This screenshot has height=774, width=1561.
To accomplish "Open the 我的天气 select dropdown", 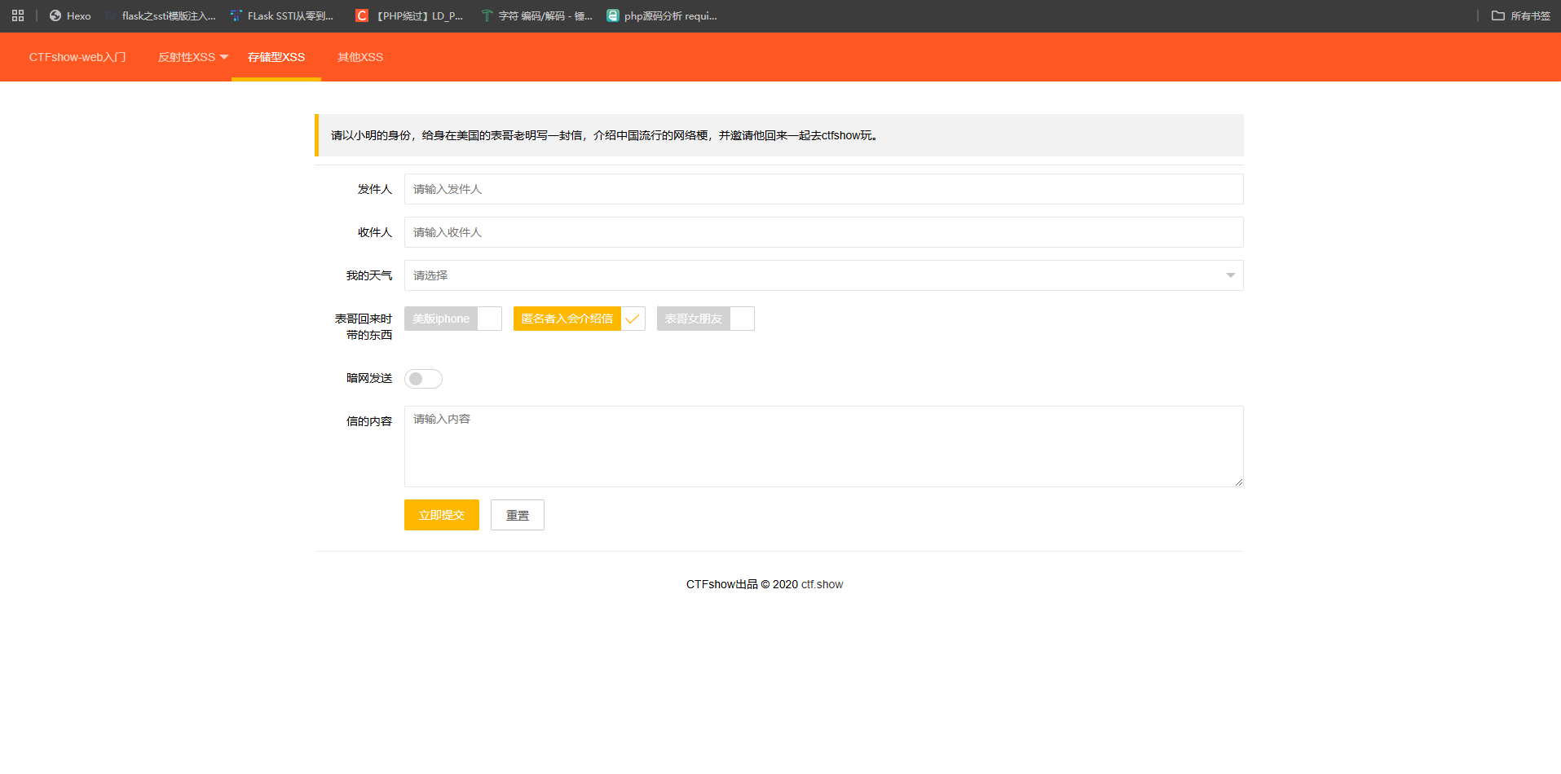I will tap(823, 275).
